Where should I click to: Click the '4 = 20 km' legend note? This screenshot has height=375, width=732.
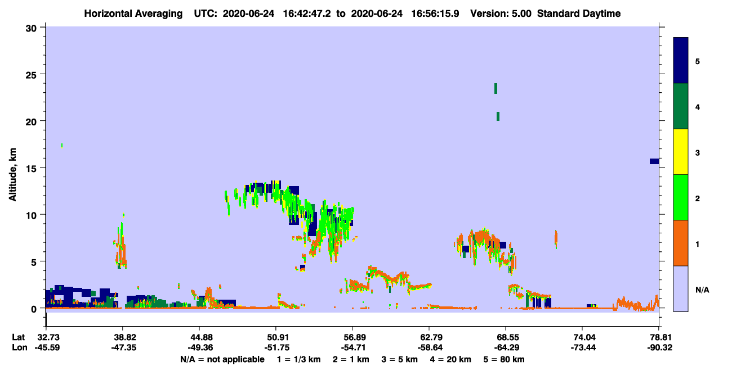[x=450, y=360]
